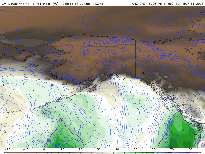Click the 70 tick label on the color scale
This screenshot has height=154, width=205.
tap(172, 149)
